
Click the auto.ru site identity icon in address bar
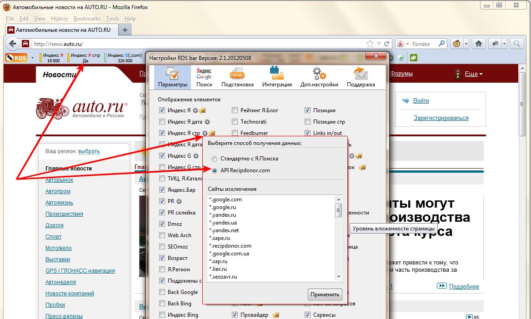pyautogui.click(x=25, y=43)
